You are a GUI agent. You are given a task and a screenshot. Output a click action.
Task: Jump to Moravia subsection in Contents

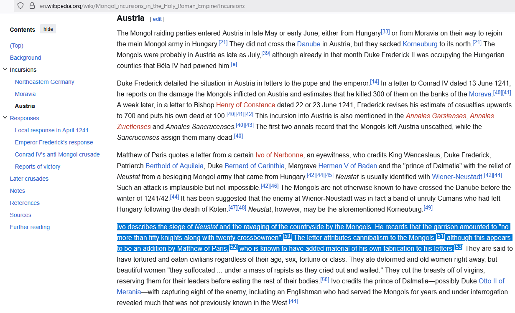click(x=25, y=94)
